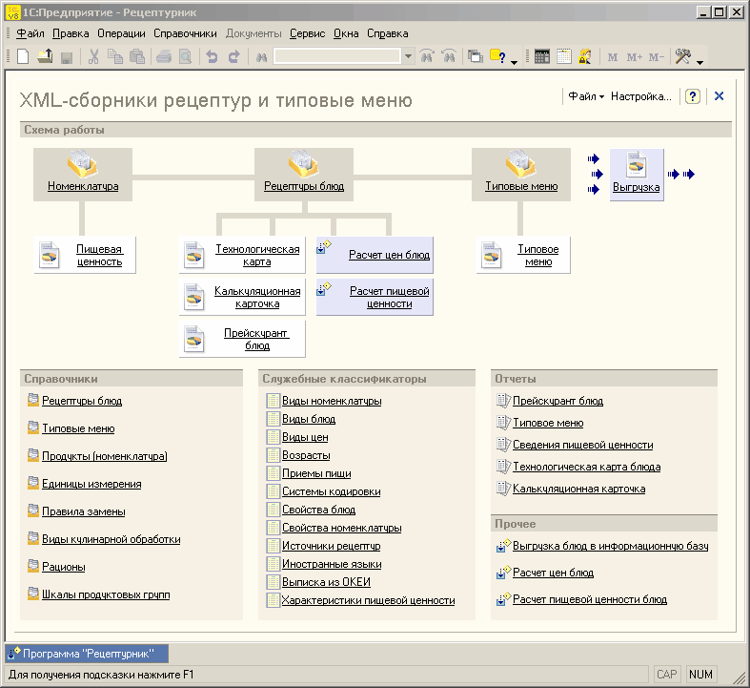
Task: Expand the Файл dropdown on the form
Action: pos(586,96)
